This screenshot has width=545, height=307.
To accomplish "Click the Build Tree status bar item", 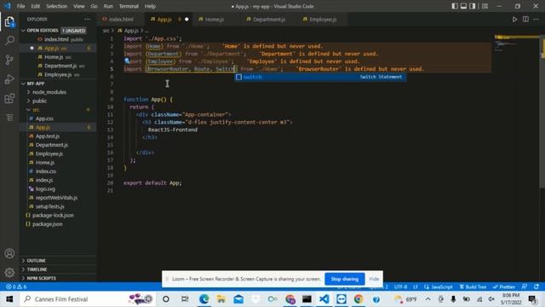I will [473, 287].
